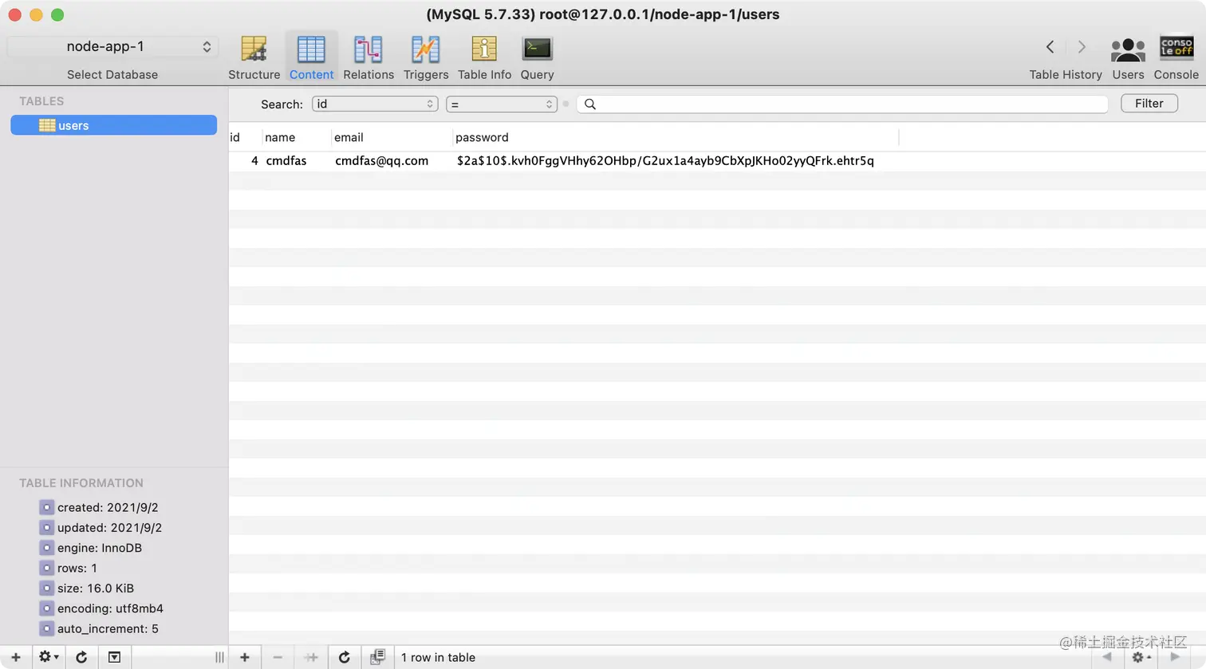Click the '1 row in table' status text

point(438,657)
